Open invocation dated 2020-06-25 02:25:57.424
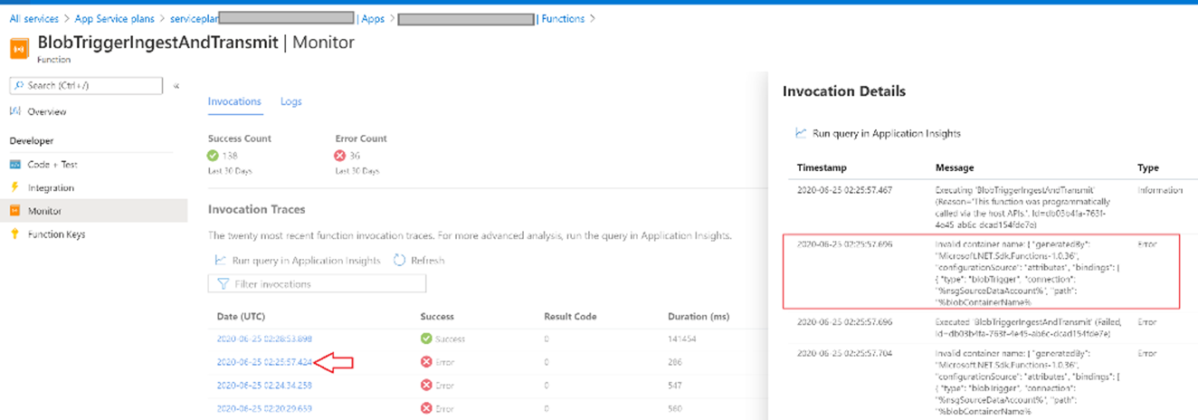This screenshot has height=420, width=1198. click(264, 362)
